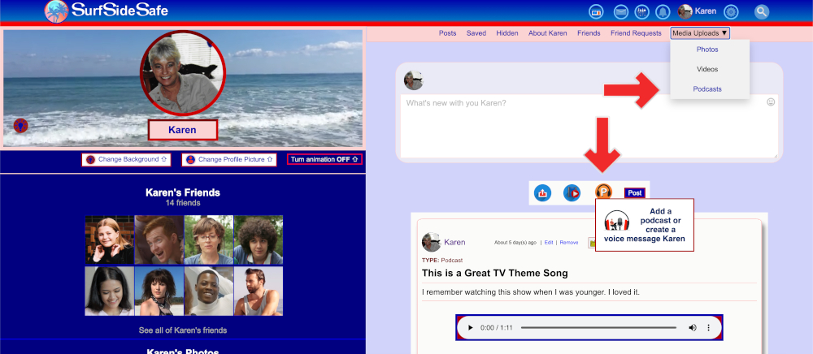Open the Saved tab

[x=476, y=33]
